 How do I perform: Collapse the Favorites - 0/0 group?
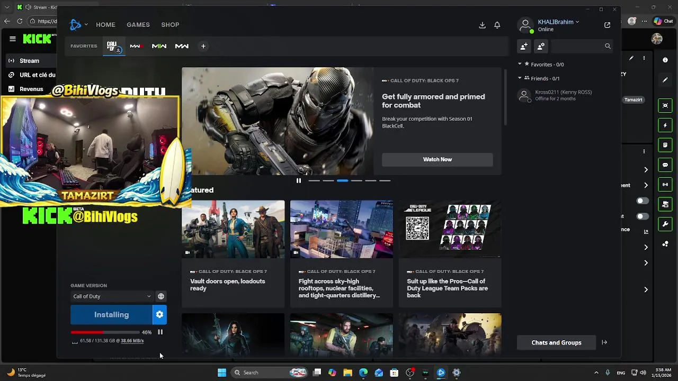[x=520, y=64]
